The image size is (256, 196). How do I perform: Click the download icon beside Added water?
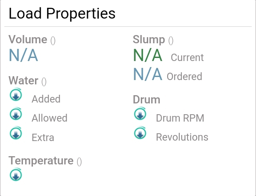16,95
